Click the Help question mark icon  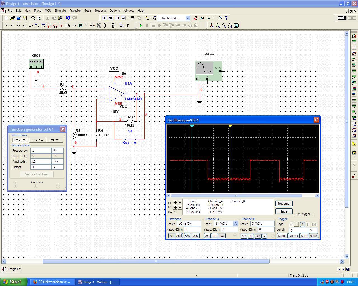226,18
